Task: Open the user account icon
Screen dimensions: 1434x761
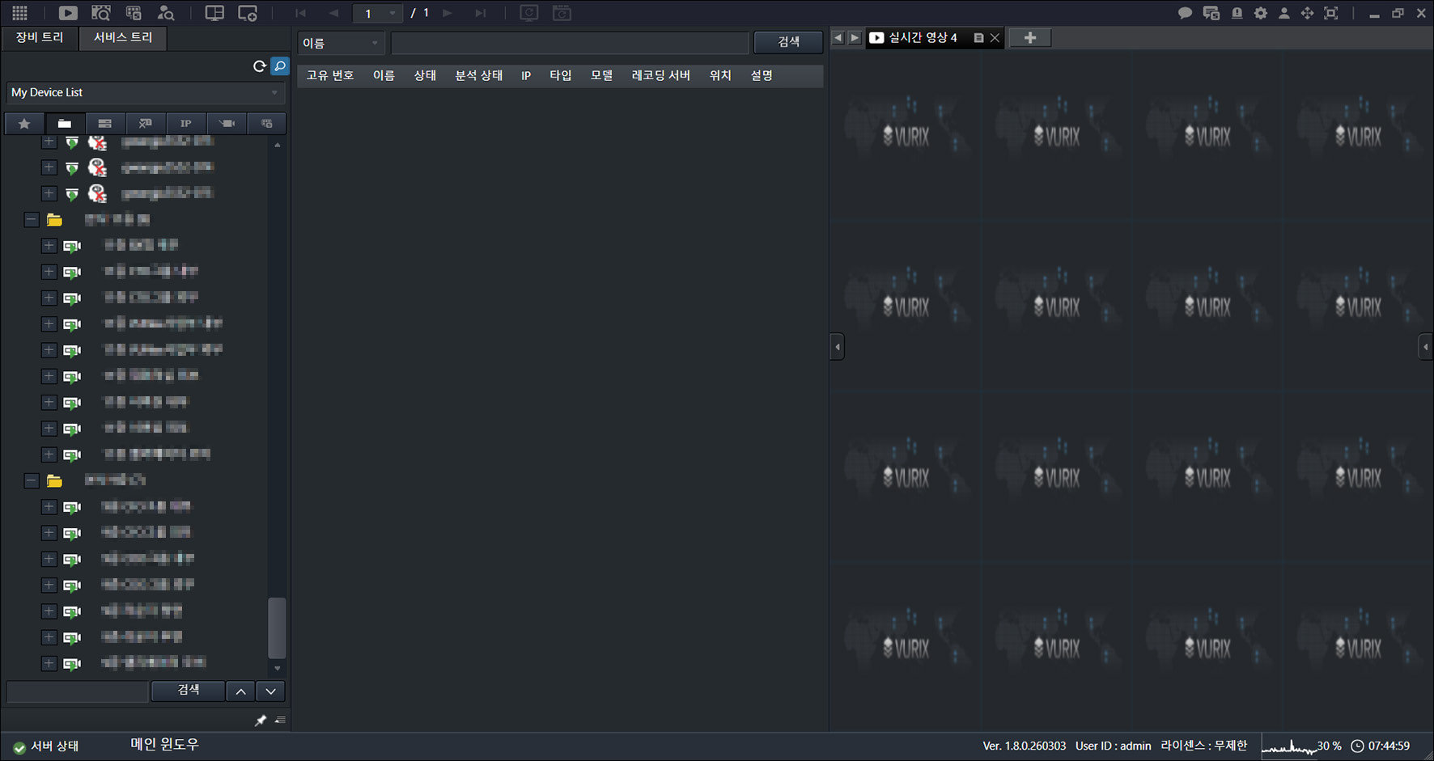Action: click(x=1283, y=13)
